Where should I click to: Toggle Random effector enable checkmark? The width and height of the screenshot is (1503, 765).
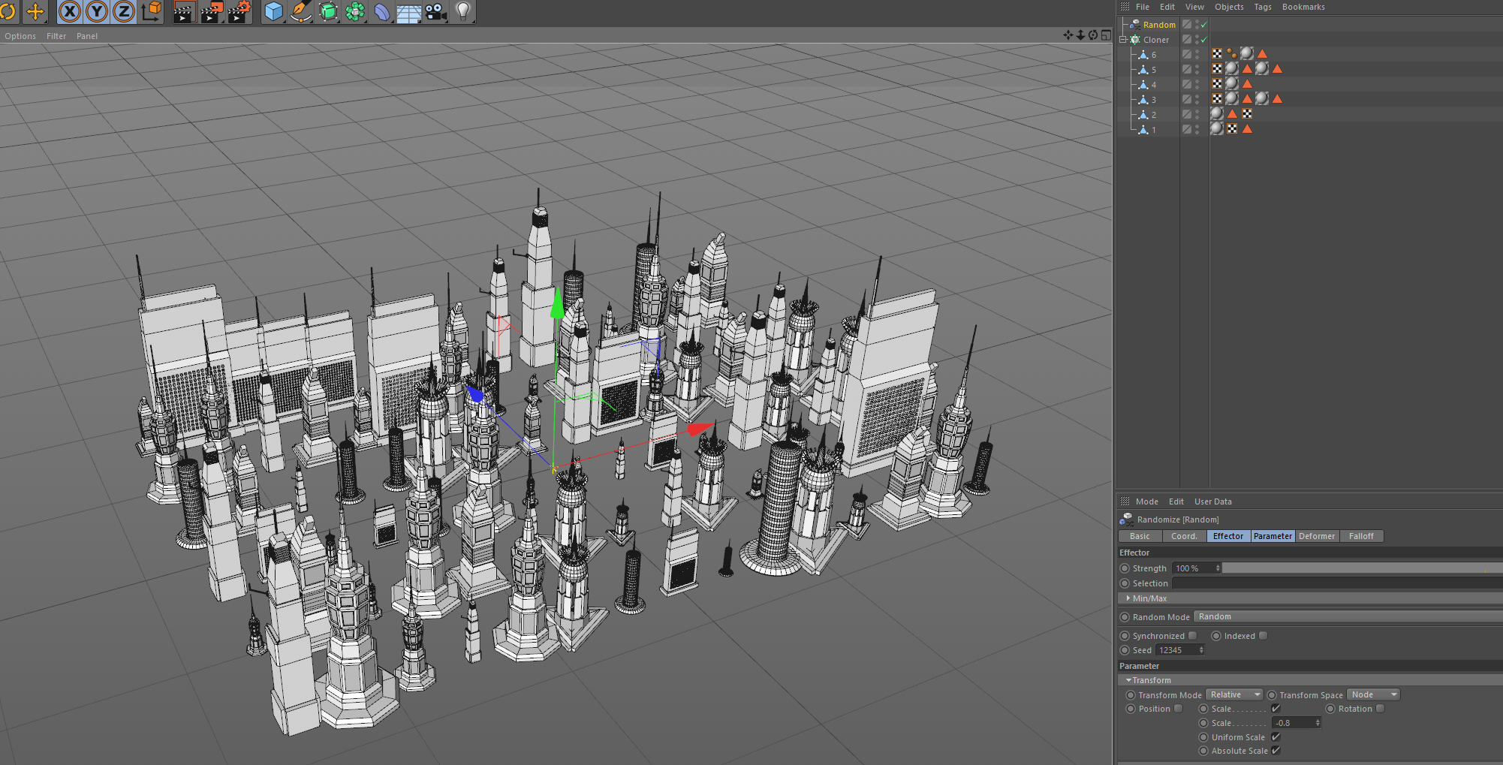point(1203,25)
